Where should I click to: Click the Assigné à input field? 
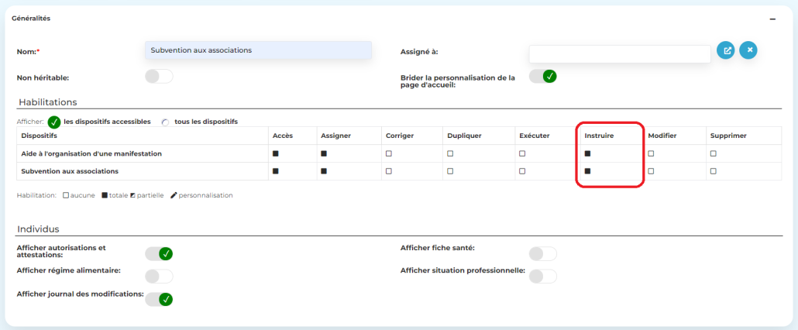tap(620, 54)
